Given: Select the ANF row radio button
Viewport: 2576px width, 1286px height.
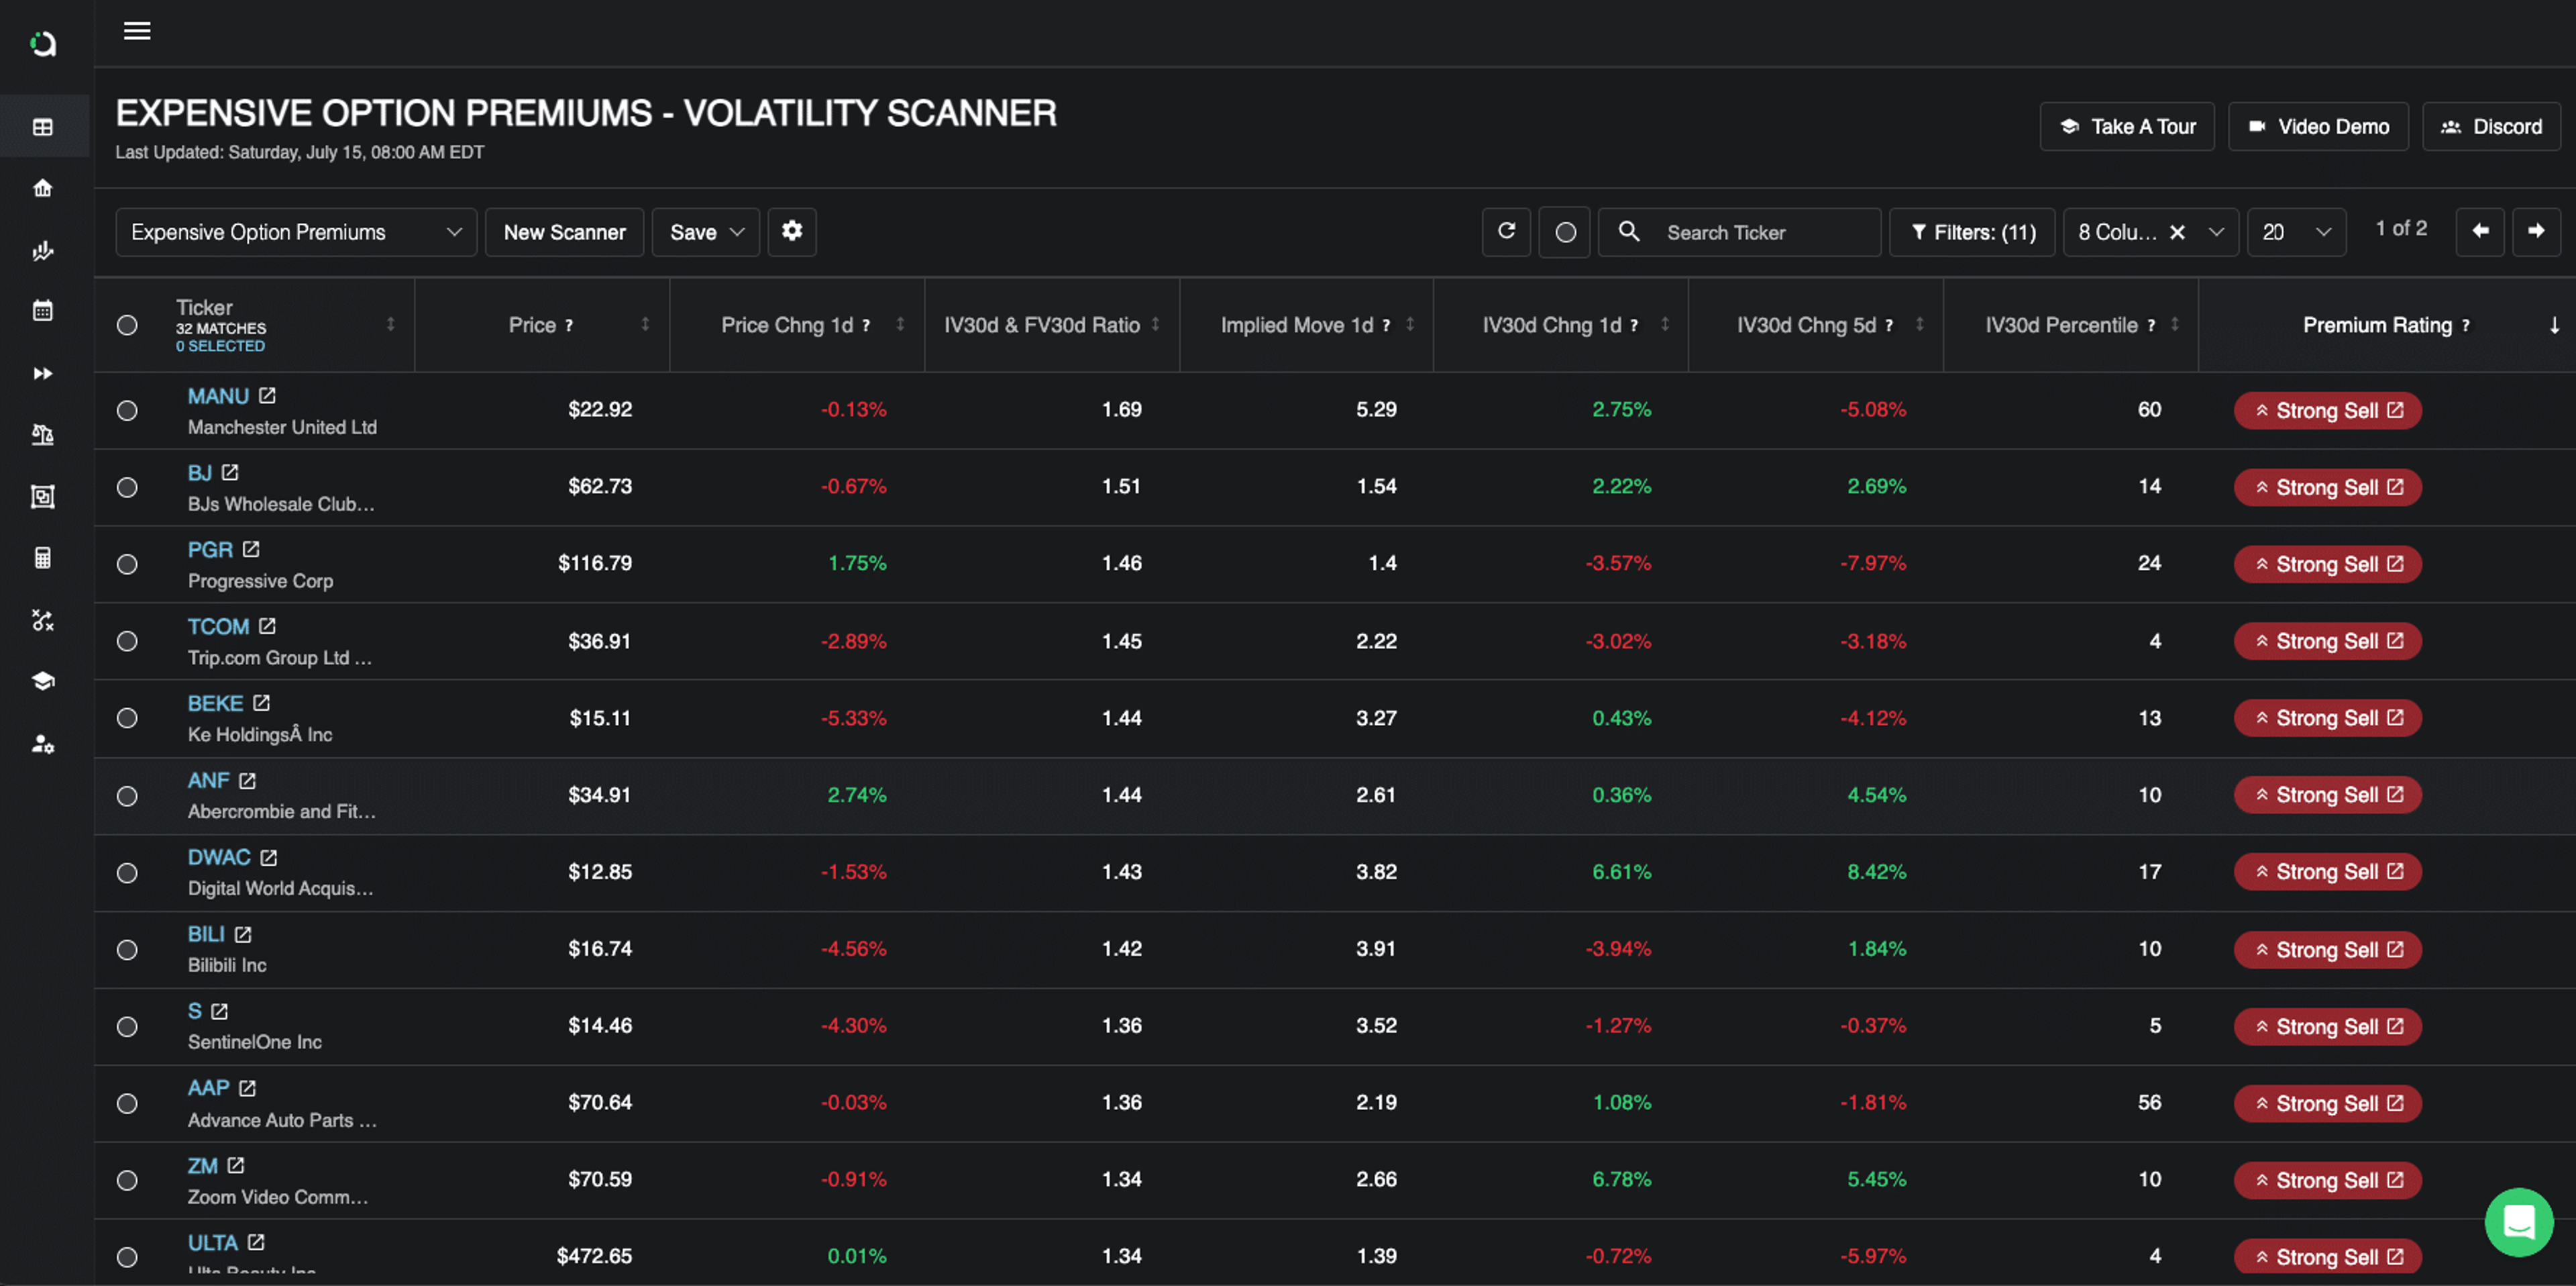Looking at the screenshot, I should click(x=127, y=797).
